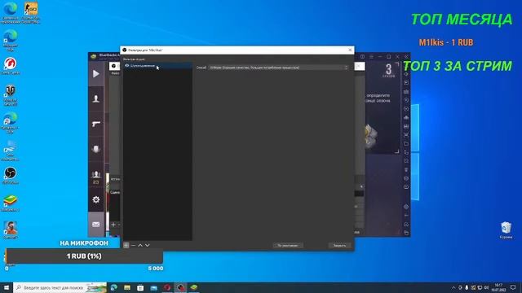Open BlueStacks desktop shortcut
Viewport: 522px width, 293px height.
click(x=11, y=203)
